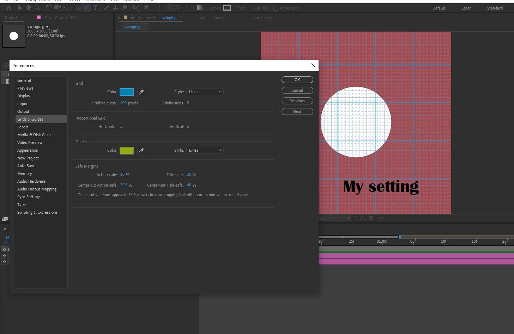The height and width of the screenshot is (334, 514).
Task: Click the Title-safe 20 % value
Action: coord(191,175)
